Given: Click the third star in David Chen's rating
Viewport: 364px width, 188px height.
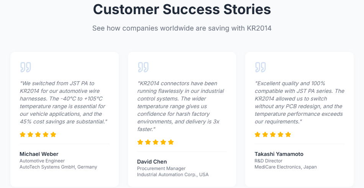Looking at the screenshot, I should coord(156,142).
